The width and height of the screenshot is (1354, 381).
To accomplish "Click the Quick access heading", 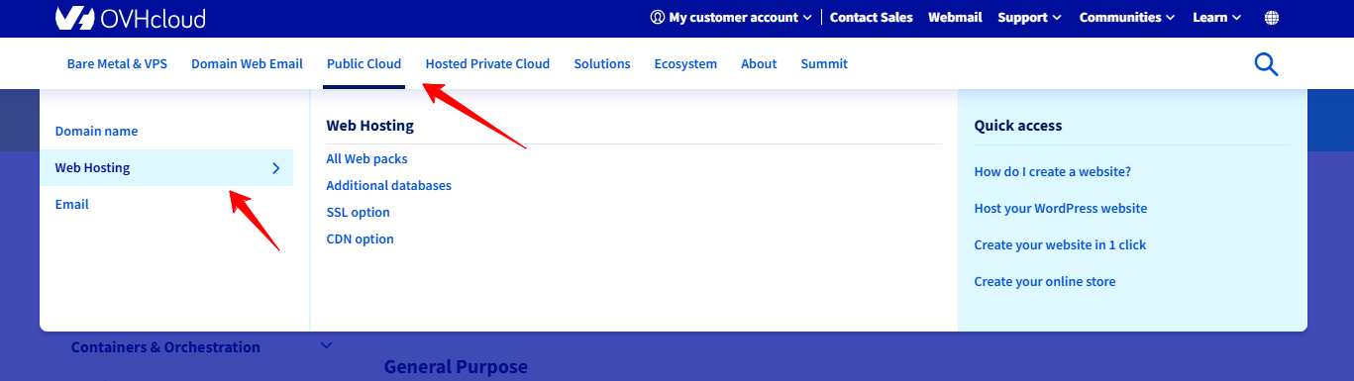I will coord(1017,126).
